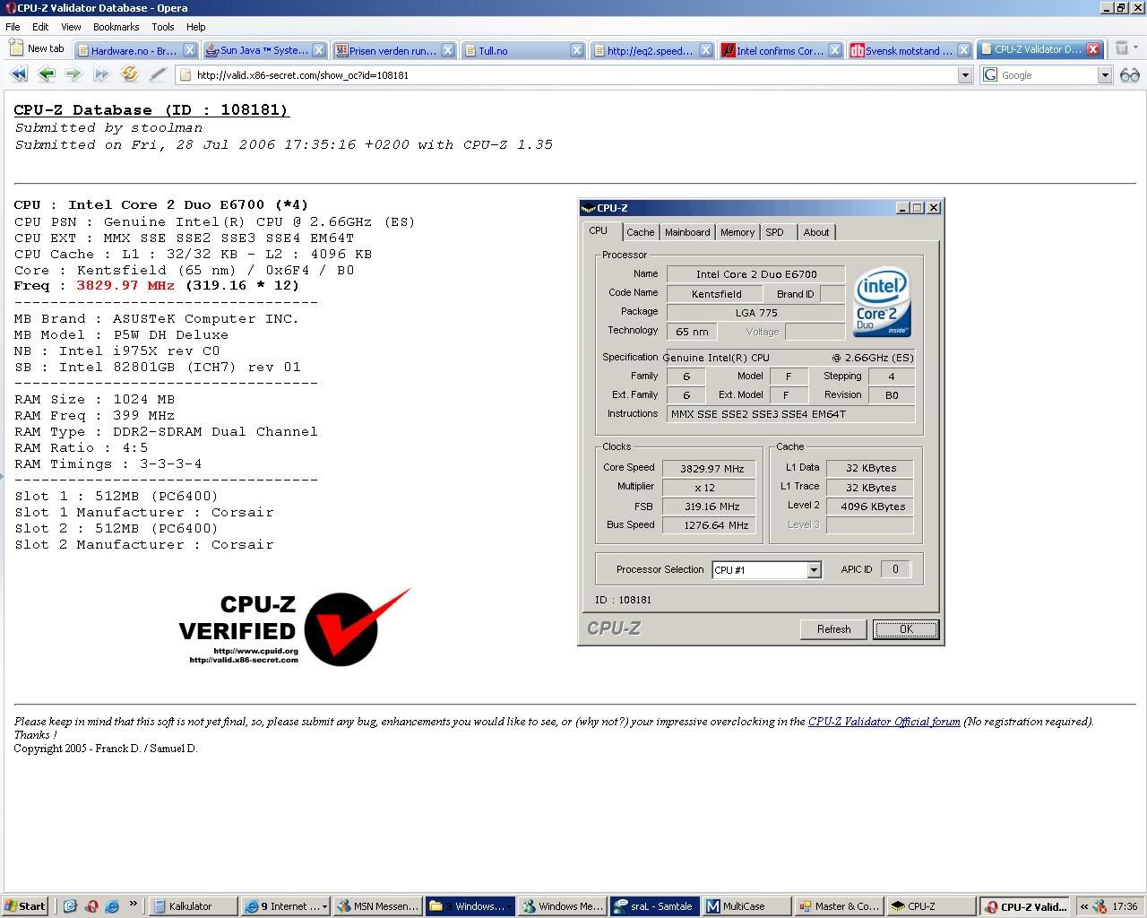Click the binoculars find icon
Screen dimensions: 1147x918
(1130, 75)
